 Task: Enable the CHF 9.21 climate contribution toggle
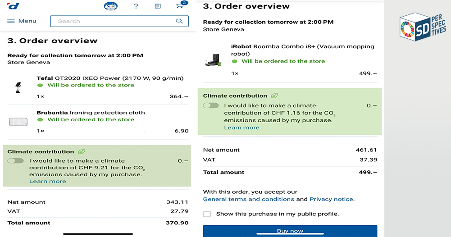click(15, 161)
